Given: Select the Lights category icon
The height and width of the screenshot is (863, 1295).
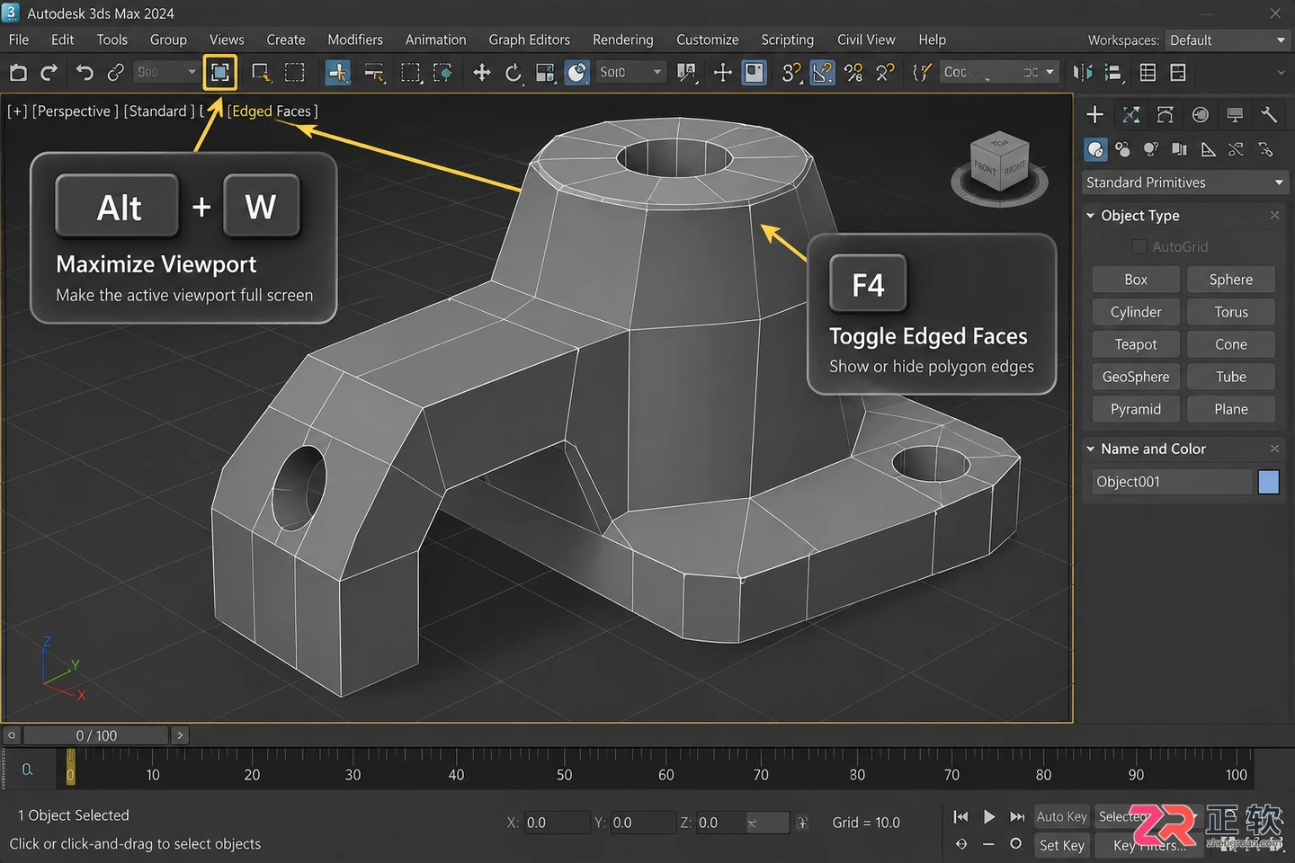Looking at the screenshot, I should [1151, 149].
